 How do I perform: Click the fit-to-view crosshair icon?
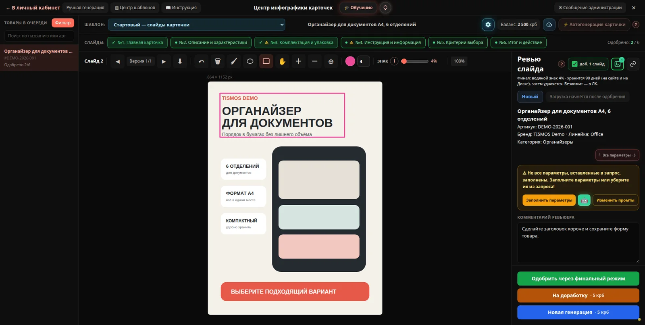[331, 61]
